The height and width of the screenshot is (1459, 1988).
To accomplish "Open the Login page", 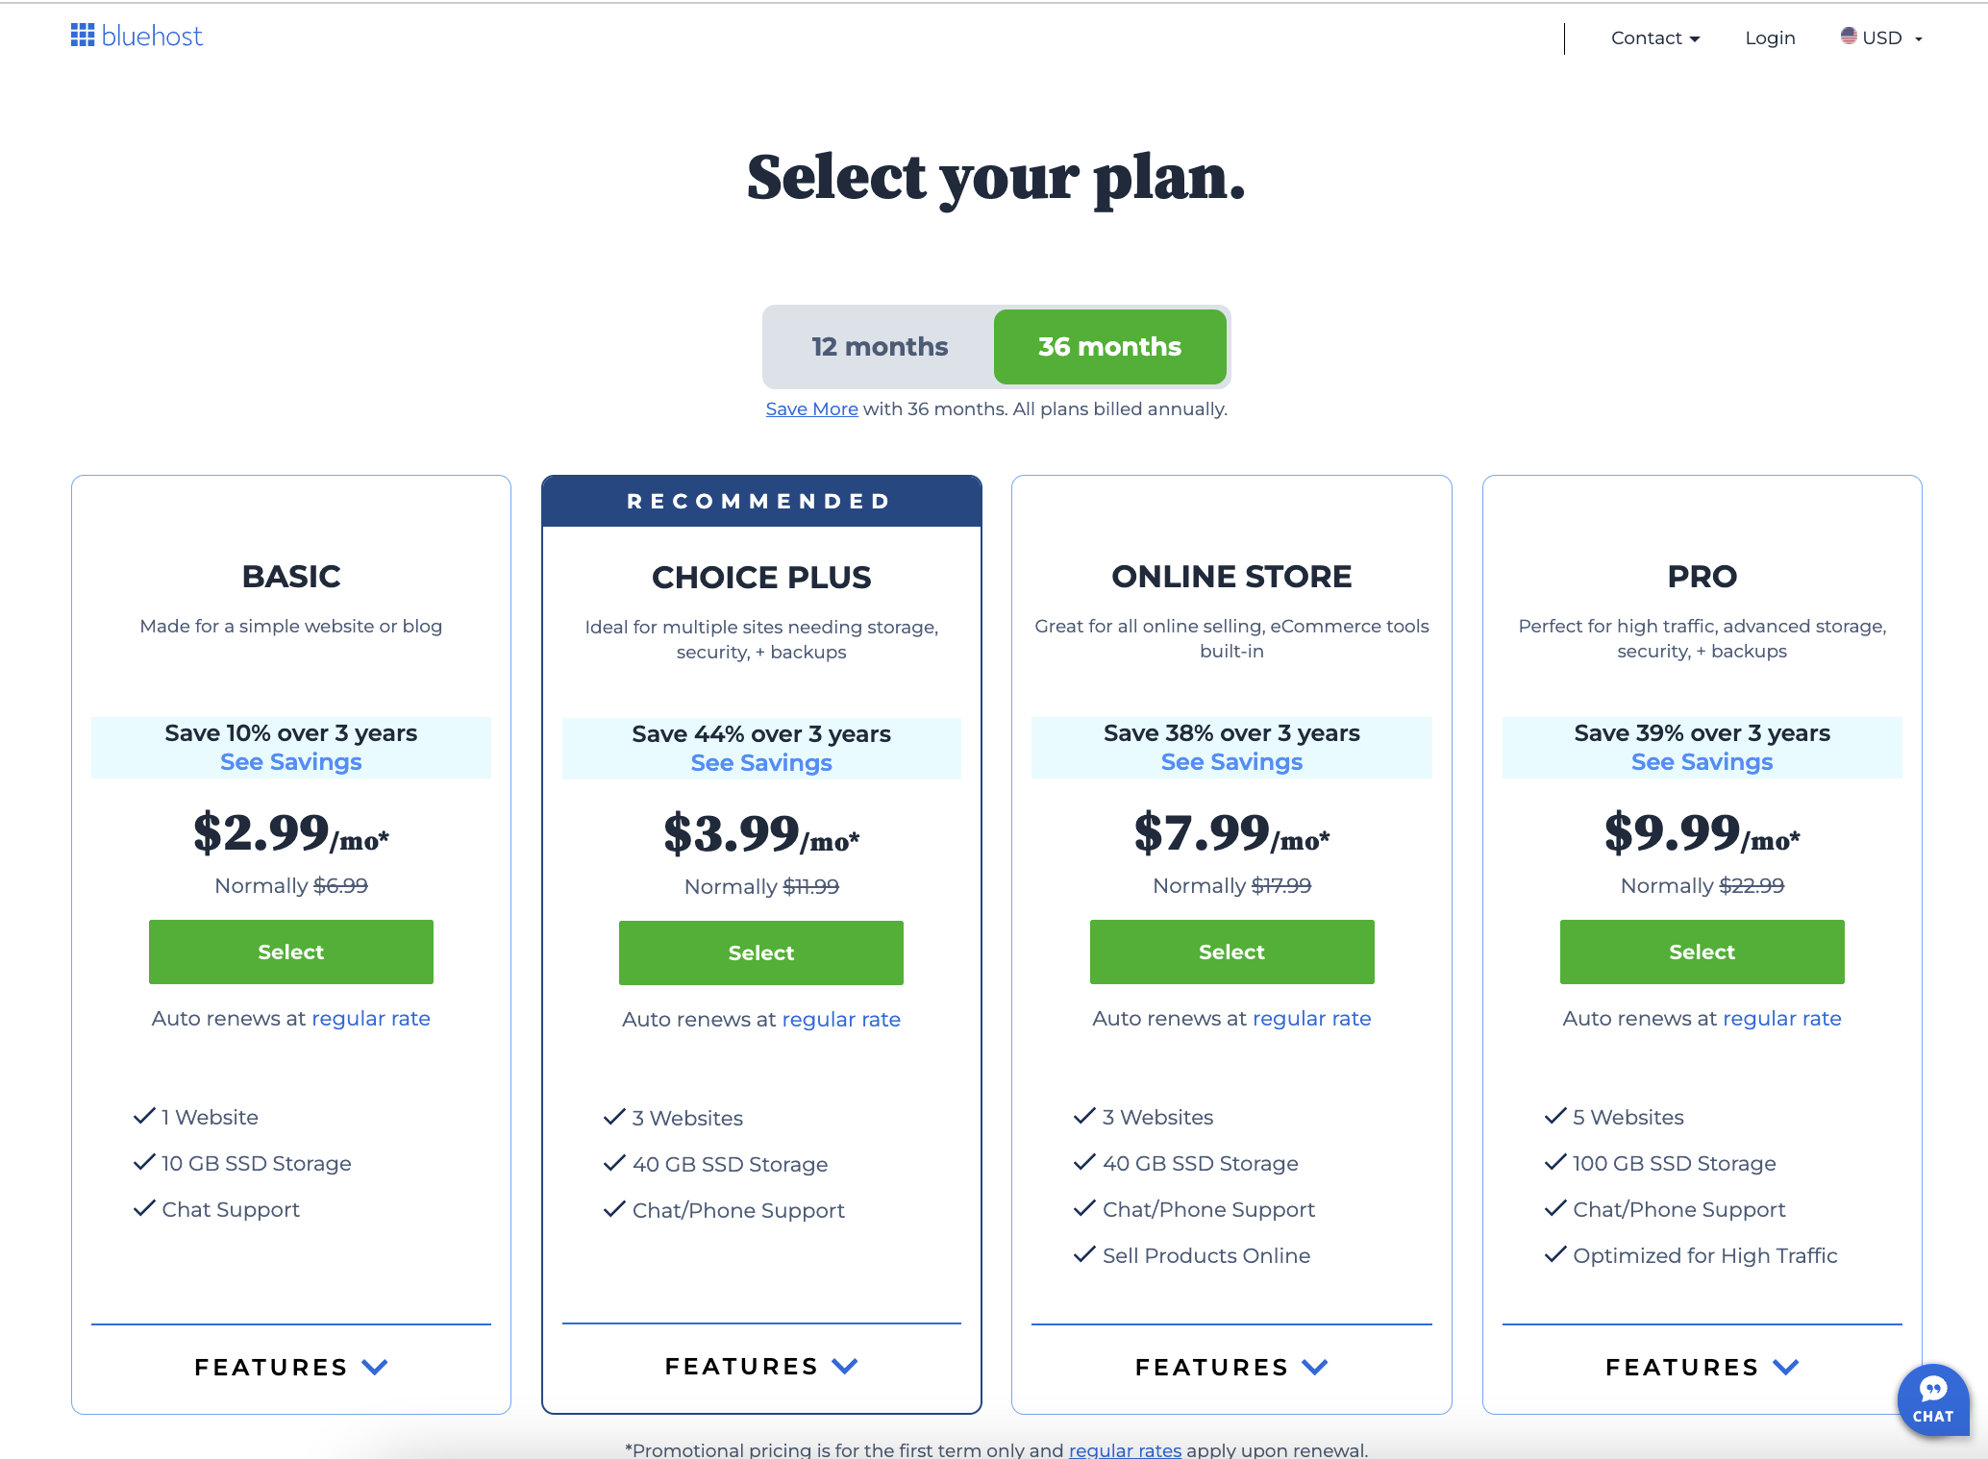I will [1770, 37].
